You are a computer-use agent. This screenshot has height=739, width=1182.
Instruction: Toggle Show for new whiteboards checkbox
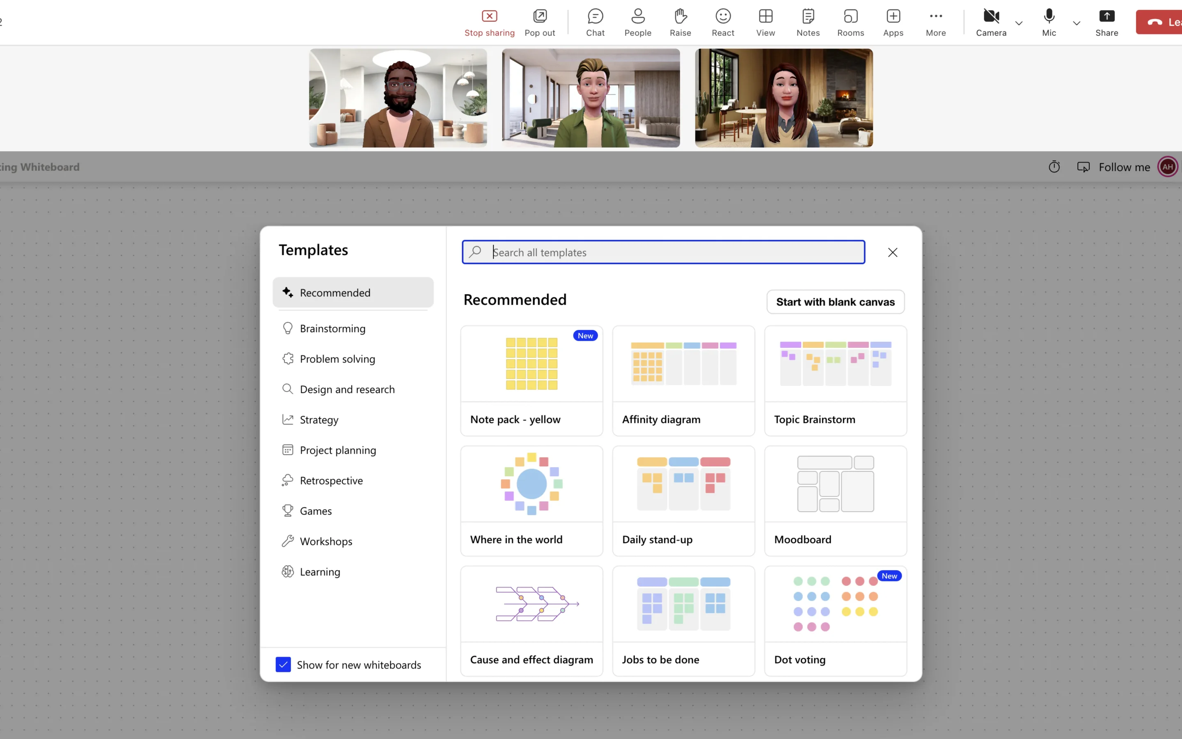[282, 665]
